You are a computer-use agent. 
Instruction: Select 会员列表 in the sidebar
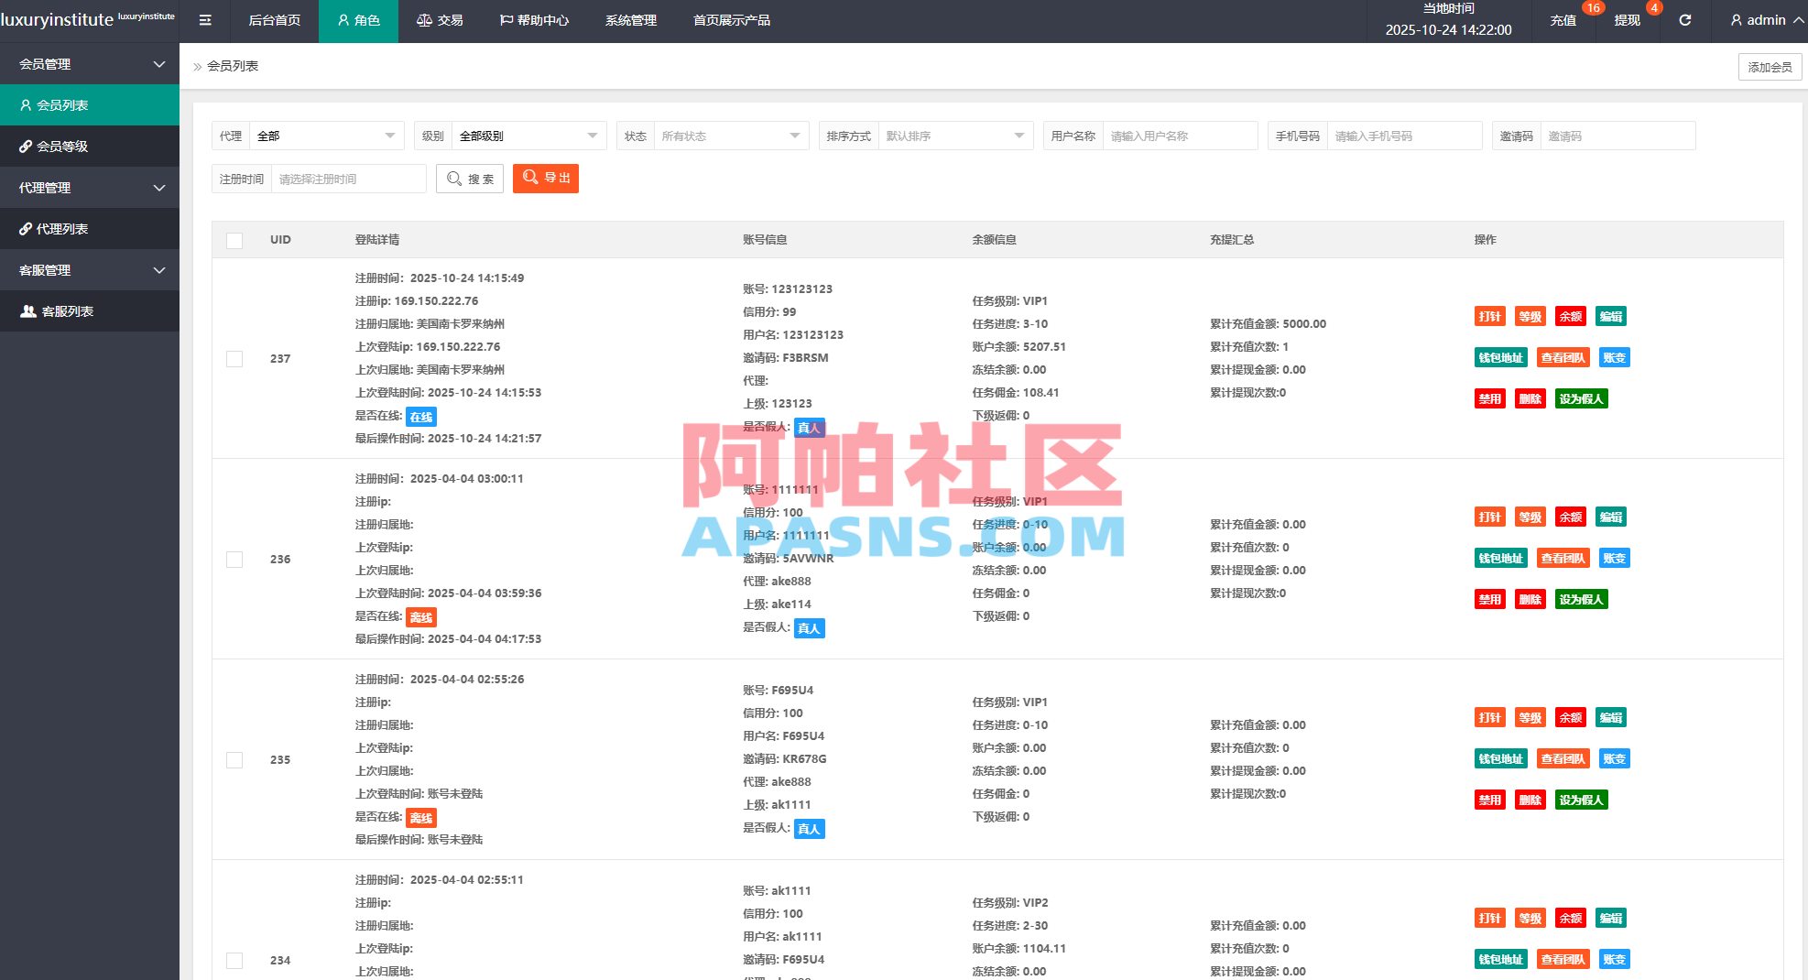(x=65, y=104)
